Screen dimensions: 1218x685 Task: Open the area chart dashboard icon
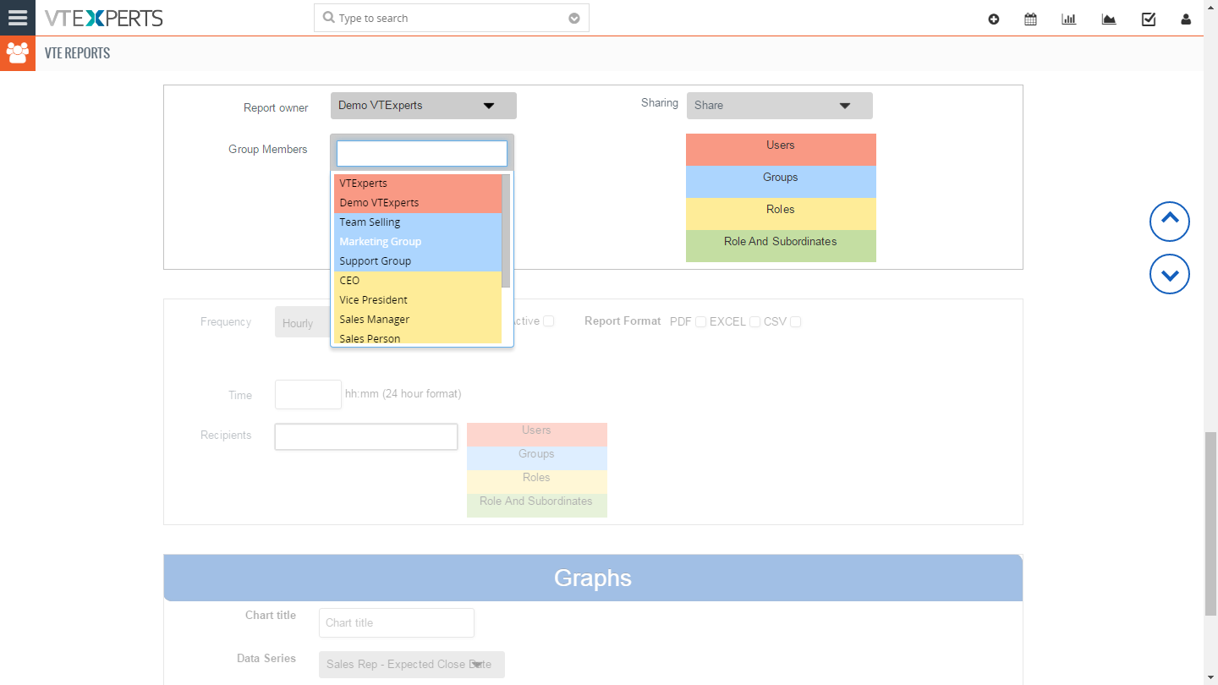[1109, 19]
